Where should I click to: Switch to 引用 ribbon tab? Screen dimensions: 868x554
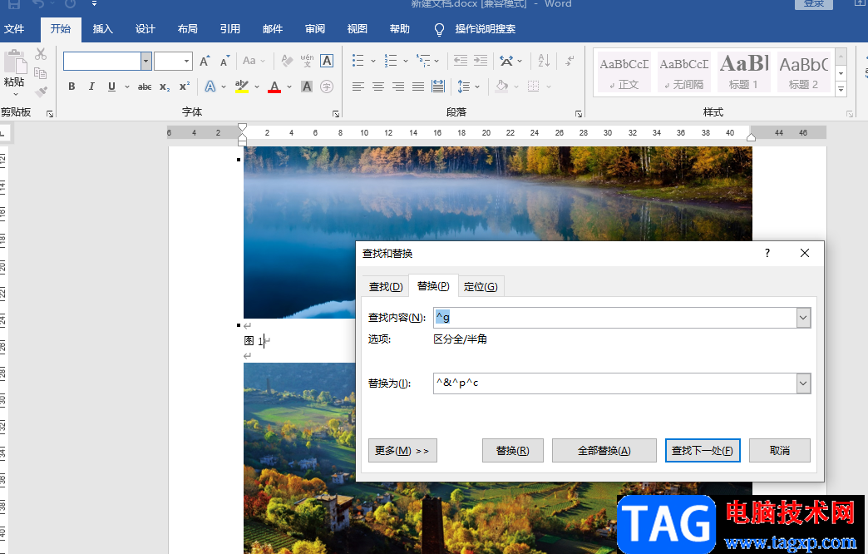tap(229, 29)
